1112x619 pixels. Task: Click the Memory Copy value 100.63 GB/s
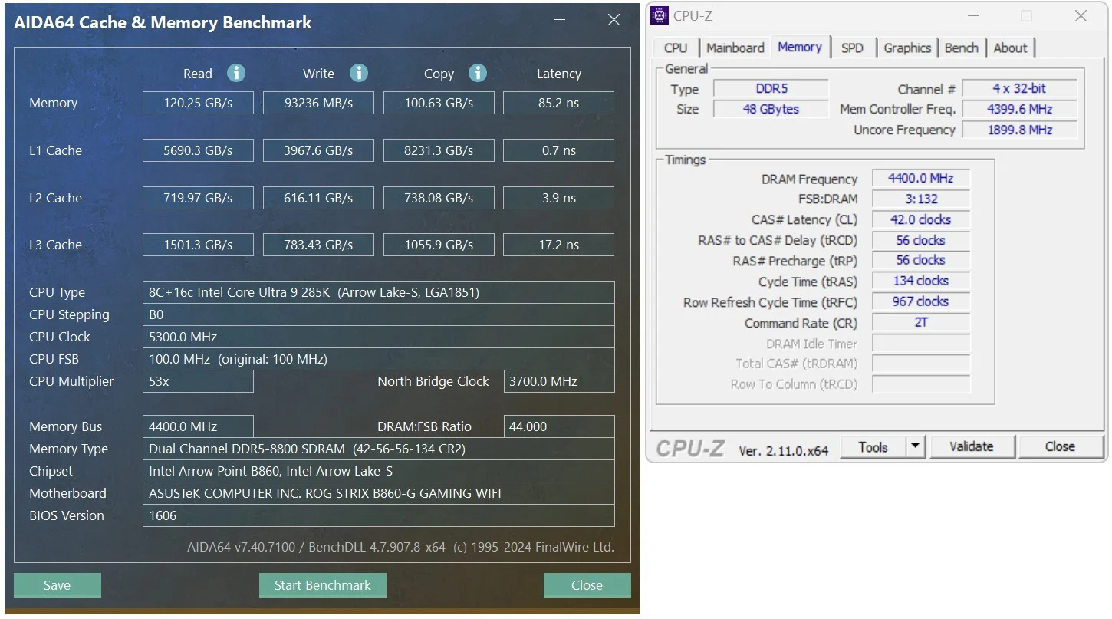pos(439,103)
